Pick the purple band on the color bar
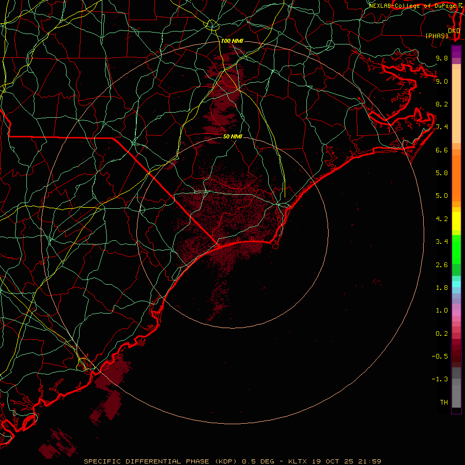The width and height of the screenshot is (465, 465). pyautogui.click(x=456, y=52)
